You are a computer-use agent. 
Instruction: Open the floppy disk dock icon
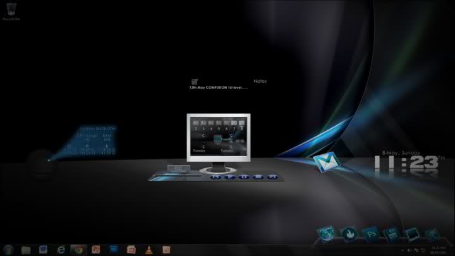click(x=392, y=235)
